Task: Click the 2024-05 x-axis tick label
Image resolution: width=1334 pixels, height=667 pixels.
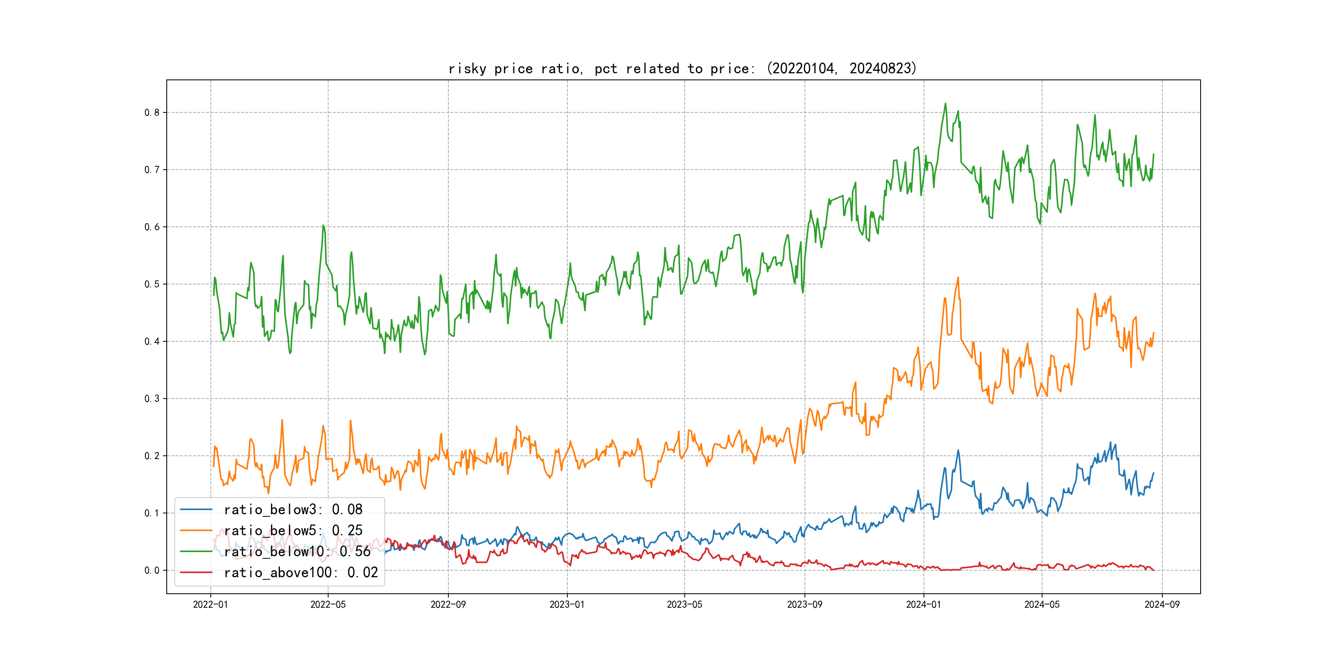Action: pos(1041,604)
